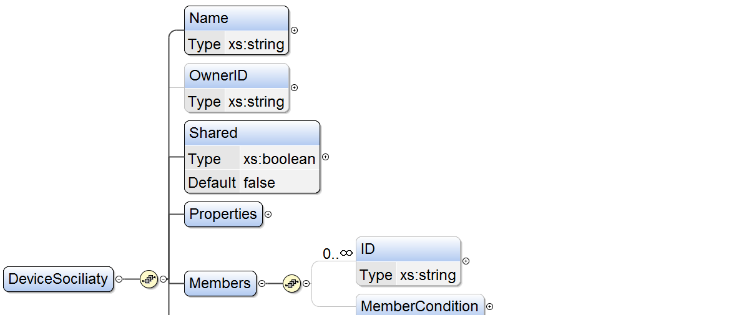The width and height of the screenshot is (739, 315).
Task: Click the sequence compositor icon after Members
Action: 291,283
